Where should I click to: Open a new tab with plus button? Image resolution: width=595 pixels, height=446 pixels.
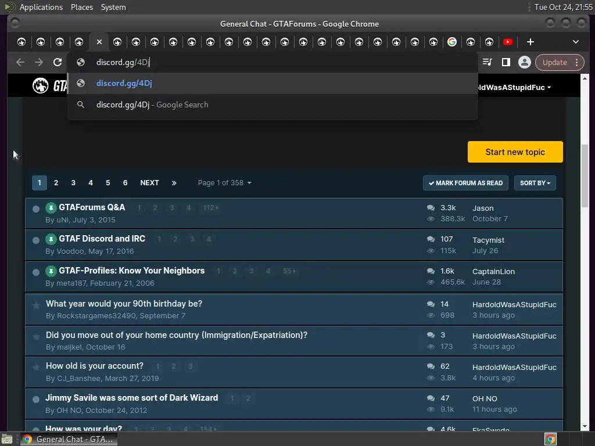pyautogui.click(x=531, y=42)
